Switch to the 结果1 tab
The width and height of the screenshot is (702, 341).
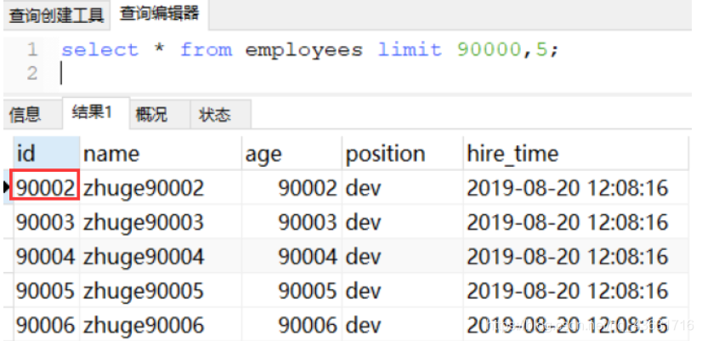[x=92, y=114]
